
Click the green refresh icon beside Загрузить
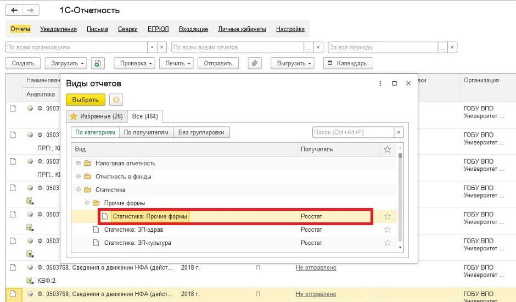tap(98, 63)
